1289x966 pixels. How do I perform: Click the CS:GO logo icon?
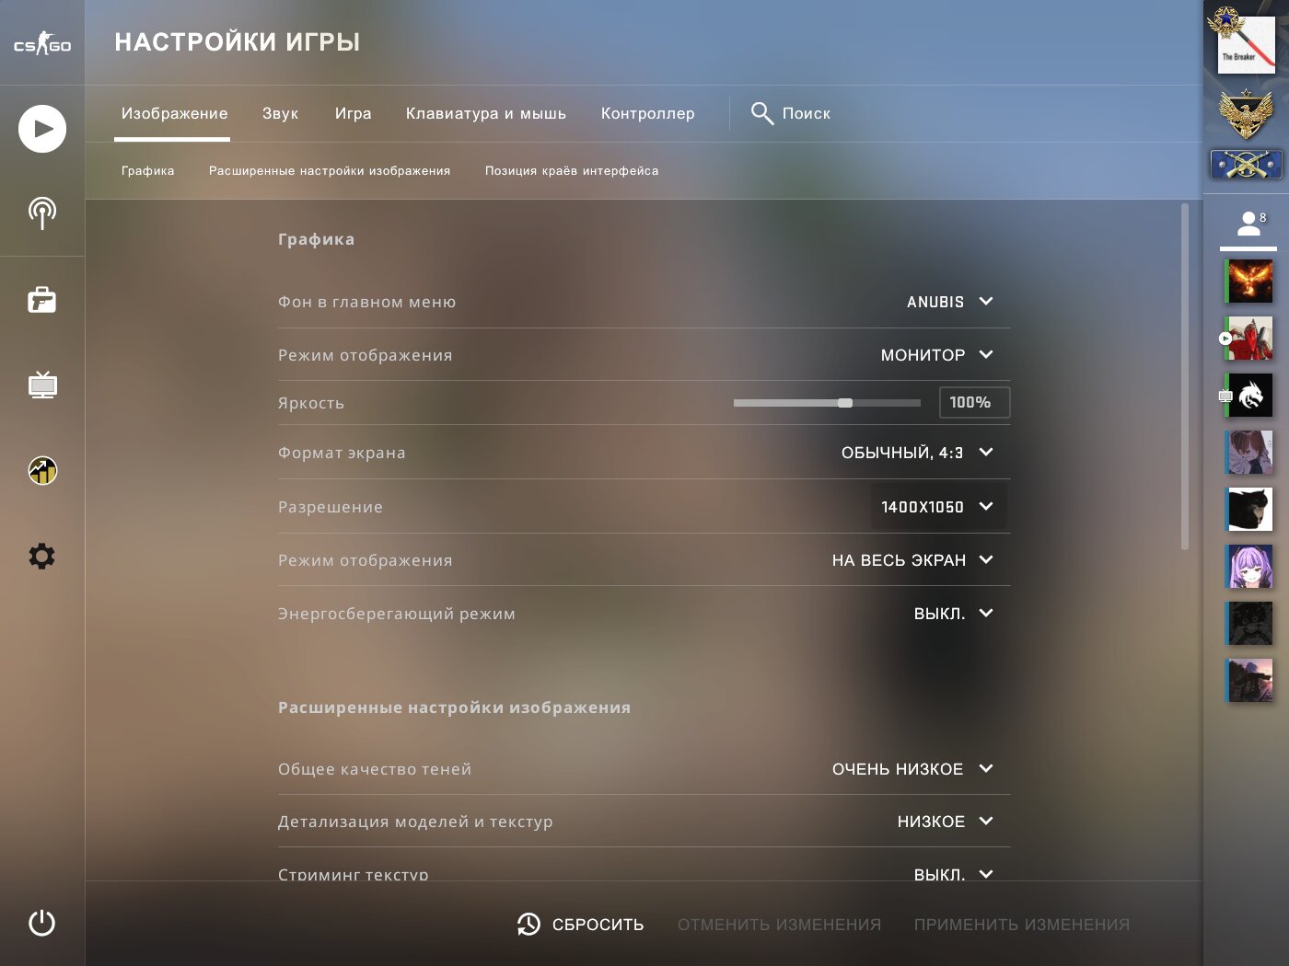(x=42, y=43)
